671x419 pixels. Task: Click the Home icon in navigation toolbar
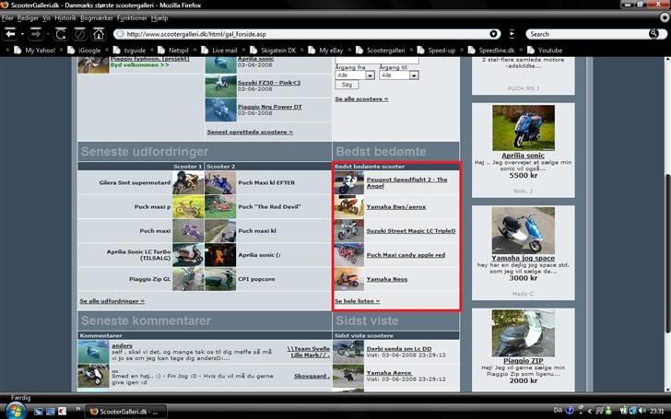pos(99,34)
